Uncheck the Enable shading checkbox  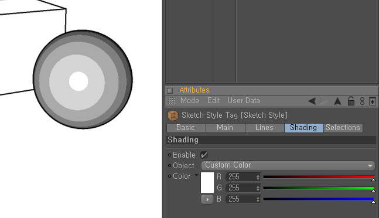pyautogui.click(x=204, y=155)
